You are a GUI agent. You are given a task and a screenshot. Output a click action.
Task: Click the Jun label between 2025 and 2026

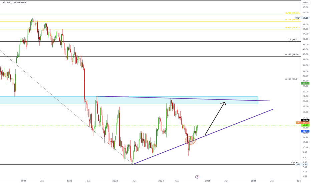point(226,181)
